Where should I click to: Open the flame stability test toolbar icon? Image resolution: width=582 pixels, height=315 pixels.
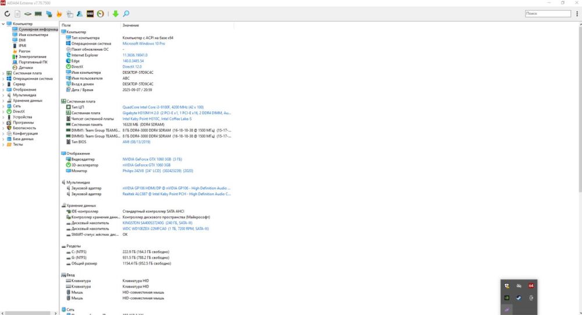[59, 14]
